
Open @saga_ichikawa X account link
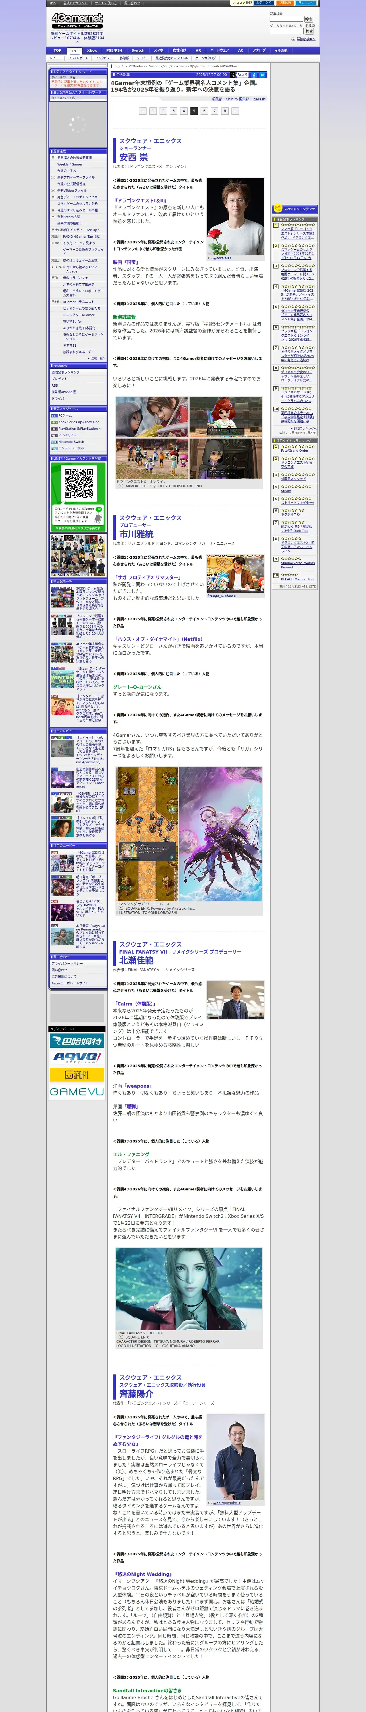[221, 595]
